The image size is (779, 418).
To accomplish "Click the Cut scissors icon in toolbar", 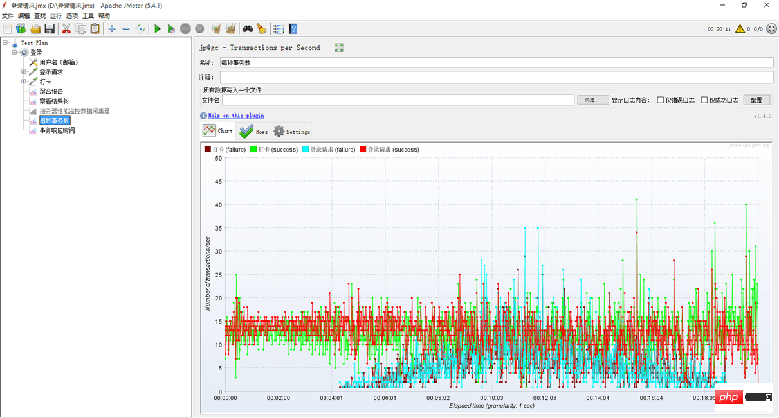I will [x=66, y=29].
